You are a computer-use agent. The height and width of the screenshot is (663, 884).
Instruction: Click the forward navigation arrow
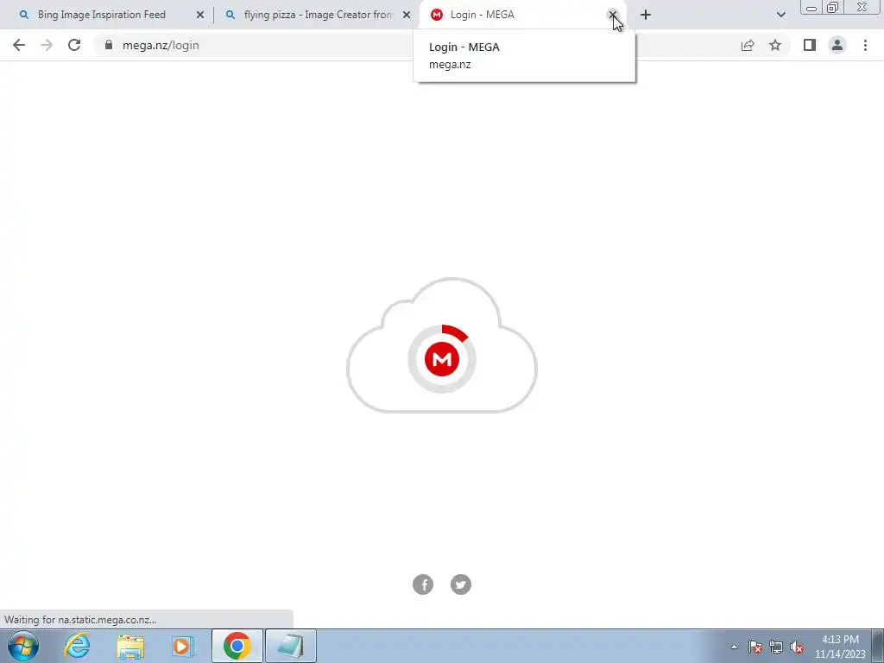pos(47,45)
